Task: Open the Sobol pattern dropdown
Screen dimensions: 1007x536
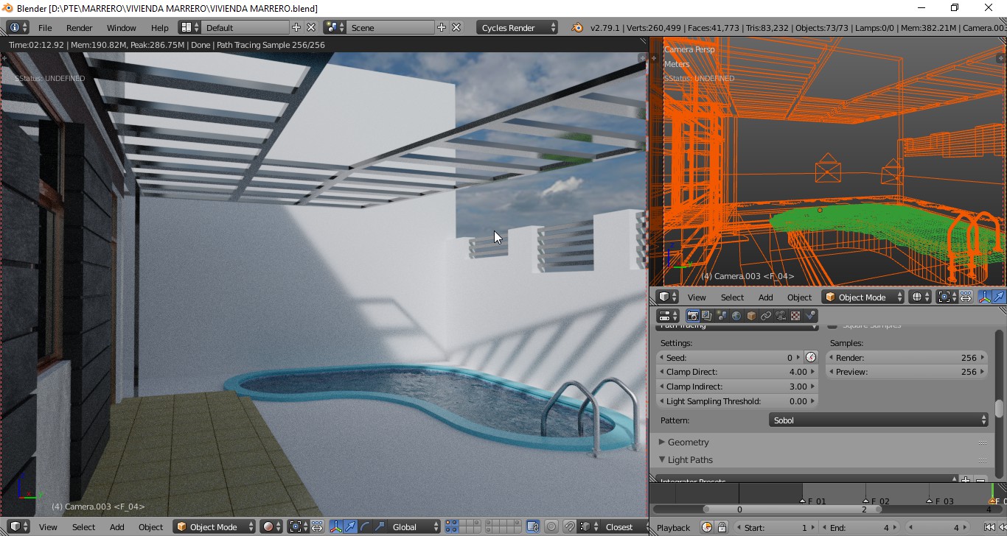Action: pyautogui.click(x=877, y=420)
